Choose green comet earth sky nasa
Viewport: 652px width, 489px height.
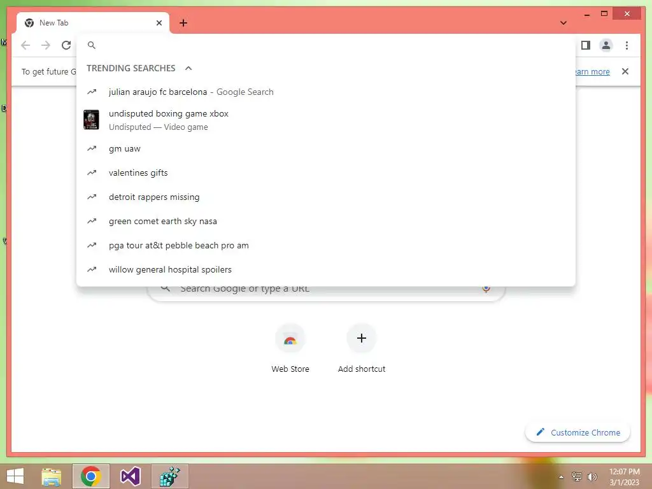(326, 221)
